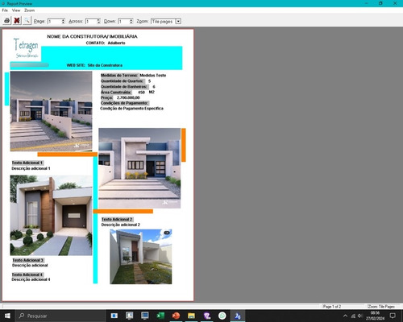Click the 'CONTATO:' label on the report

pyautogui.click(x=95, y=43)
